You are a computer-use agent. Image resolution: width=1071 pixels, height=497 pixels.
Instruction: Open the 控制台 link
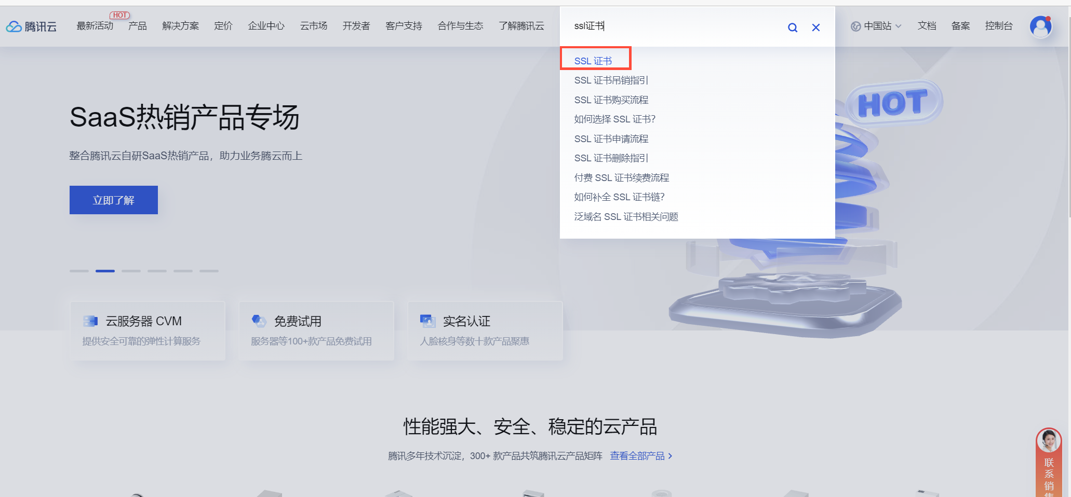(x=998, y=26)
